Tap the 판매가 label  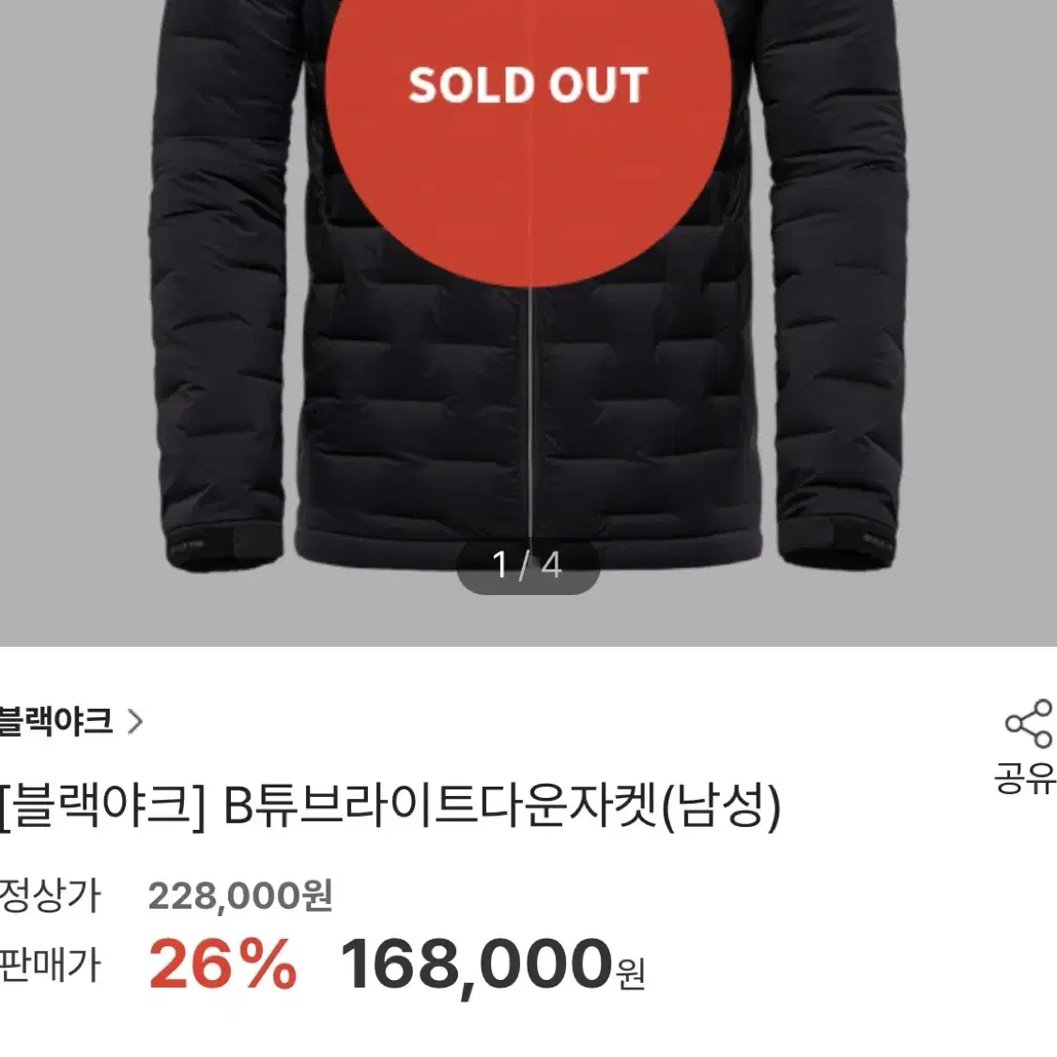pyautogui.click(x=50, y=965)
